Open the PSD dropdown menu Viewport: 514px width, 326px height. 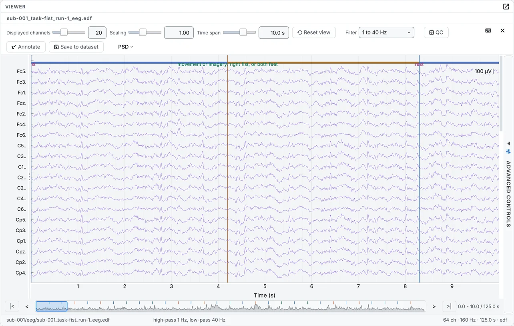(125, 47)
